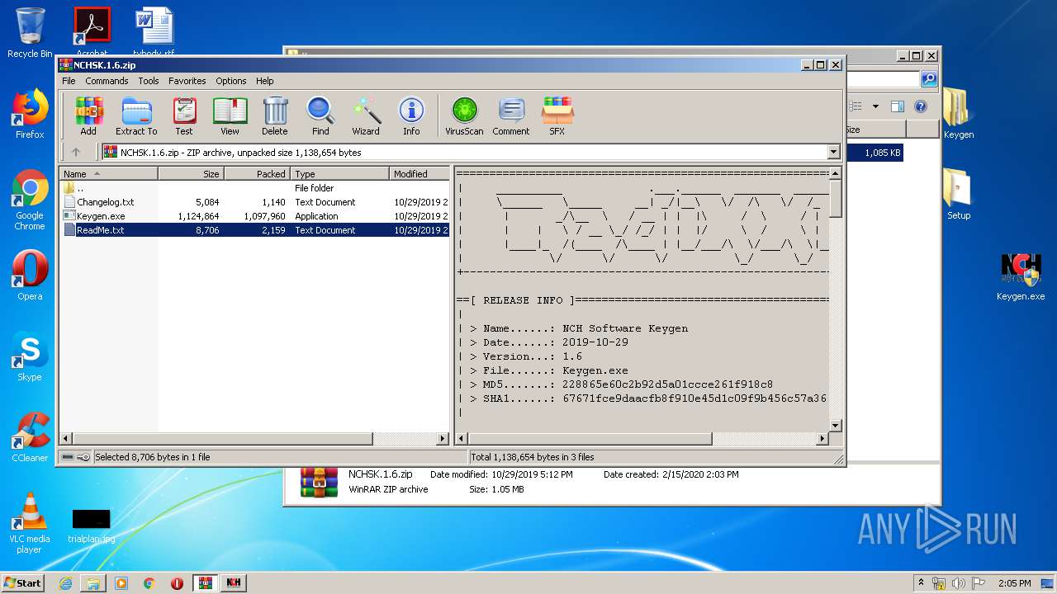Screen dimensions: 1057x594
Task: Click the comment pane scroll up arrow
Action: (835, 173)
